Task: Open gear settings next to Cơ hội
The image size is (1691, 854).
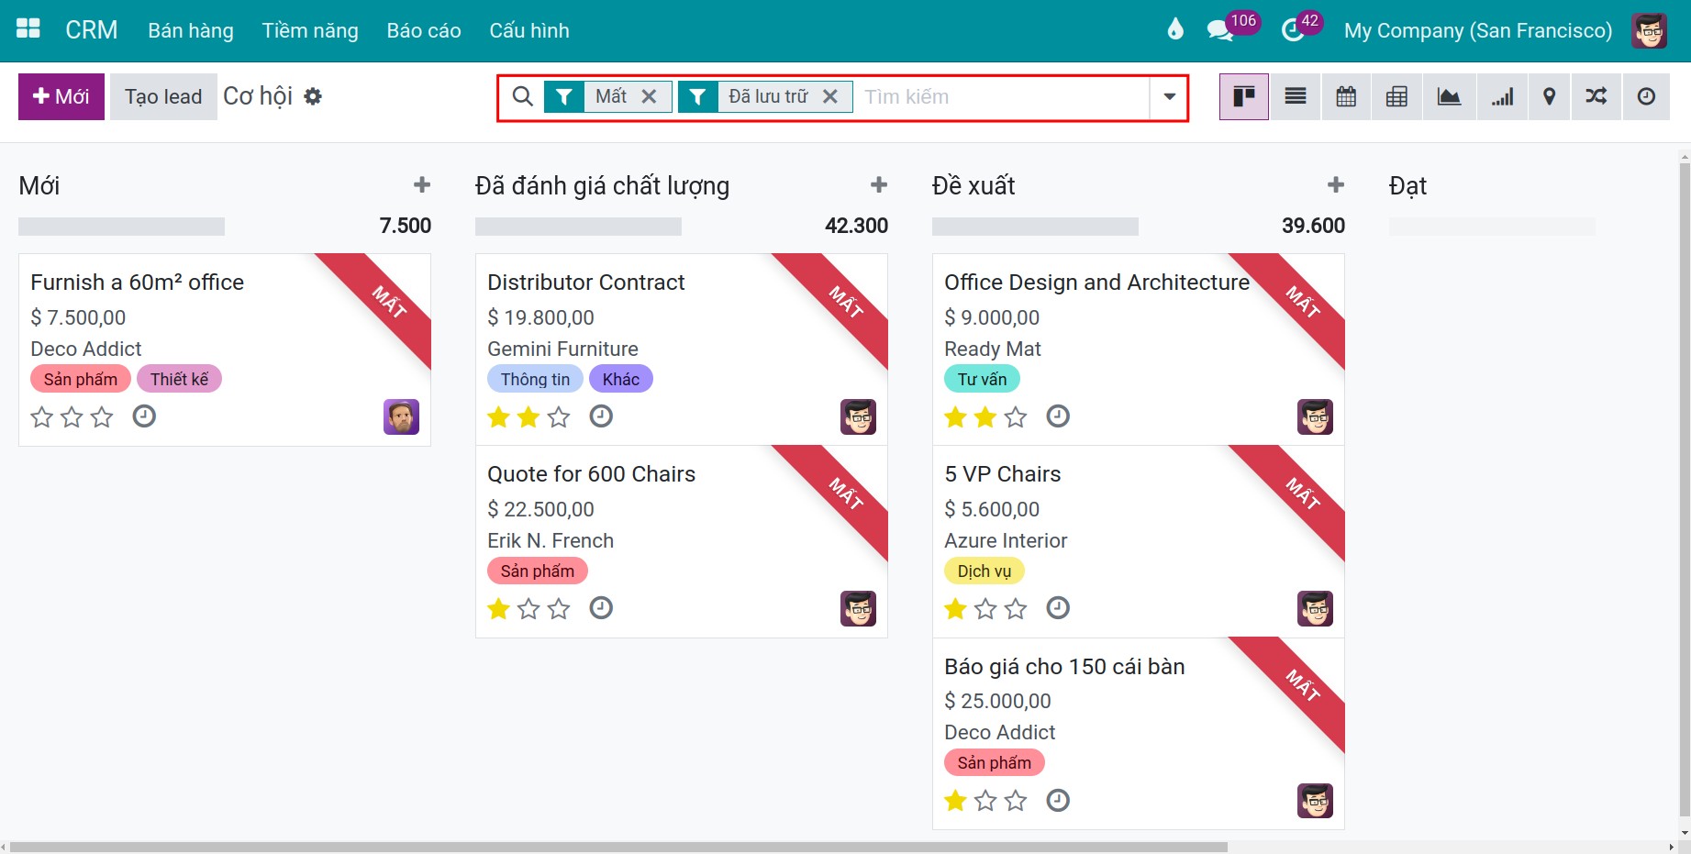Action: click(313, 96)
